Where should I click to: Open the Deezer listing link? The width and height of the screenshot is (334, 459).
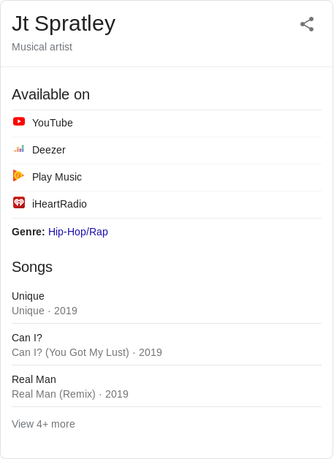(167, 151)
